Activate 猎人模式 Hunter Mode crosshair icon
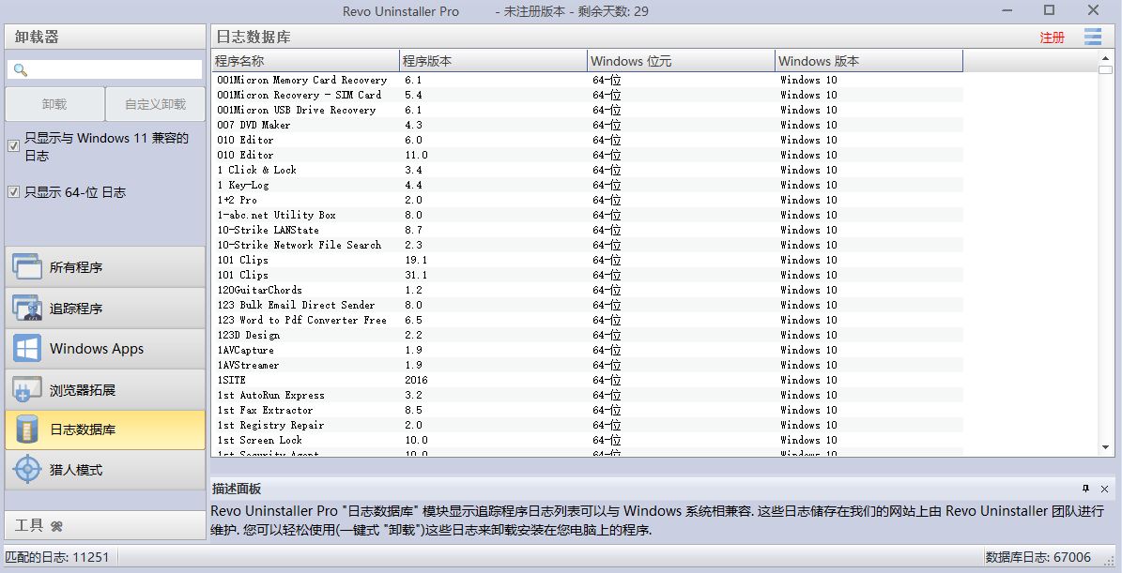The image size is (1122, 573). click(27, 470)
